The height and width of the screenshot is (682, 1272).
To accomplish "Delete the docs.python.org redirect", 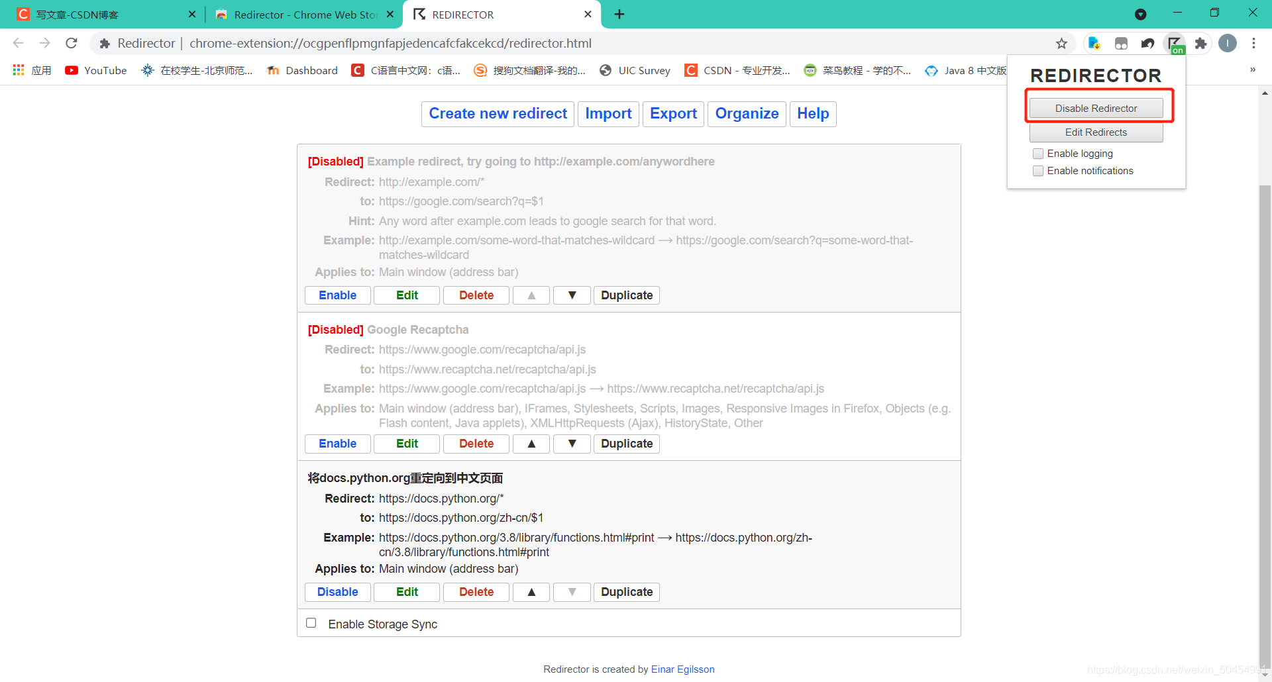I will 476,592.
